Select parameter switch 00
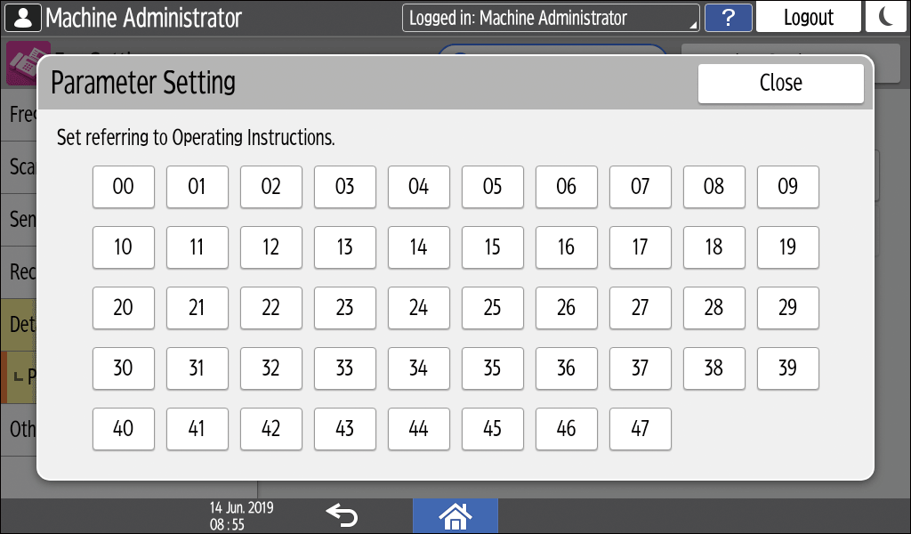The height and width of the screenshot is (534, 911). click(124, 187)
